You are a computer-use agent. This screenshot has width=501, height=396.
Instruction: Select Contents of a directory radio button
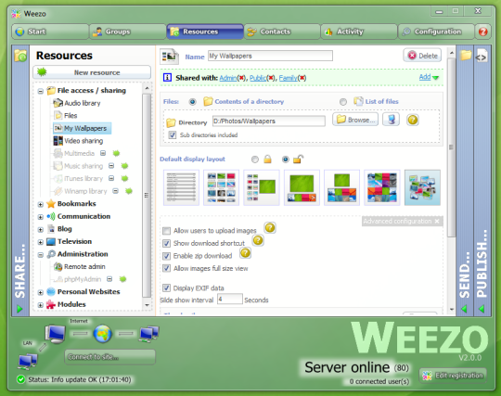(x=192, y=102)
